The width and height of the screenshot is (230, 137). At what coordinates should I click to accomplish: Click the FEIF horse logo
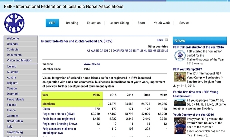coord(14,23)
